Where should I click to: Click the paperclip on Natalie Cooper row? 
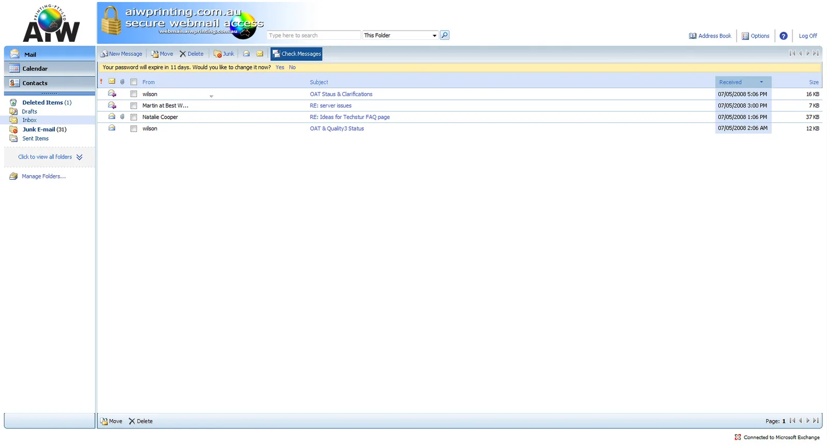[x=122, y=117]
